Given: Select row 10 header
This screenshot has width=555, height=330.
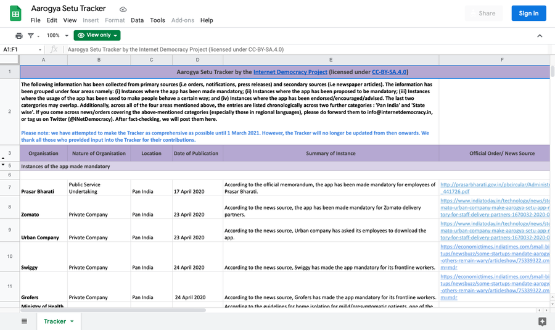Looking at the screenshot, I should pos(9,257).
